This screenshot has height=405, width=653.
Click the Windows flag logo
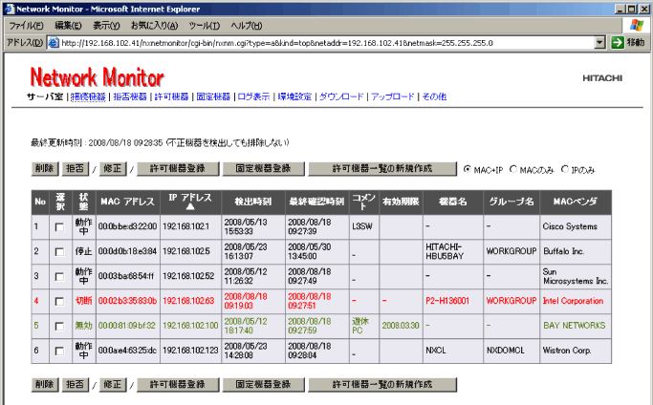pyautogui.click(x=636, y=25)
